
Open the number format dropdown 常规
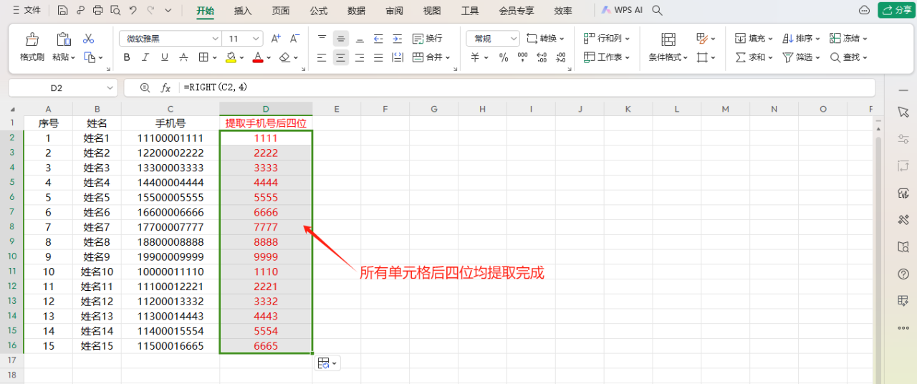tap(514, 39)
